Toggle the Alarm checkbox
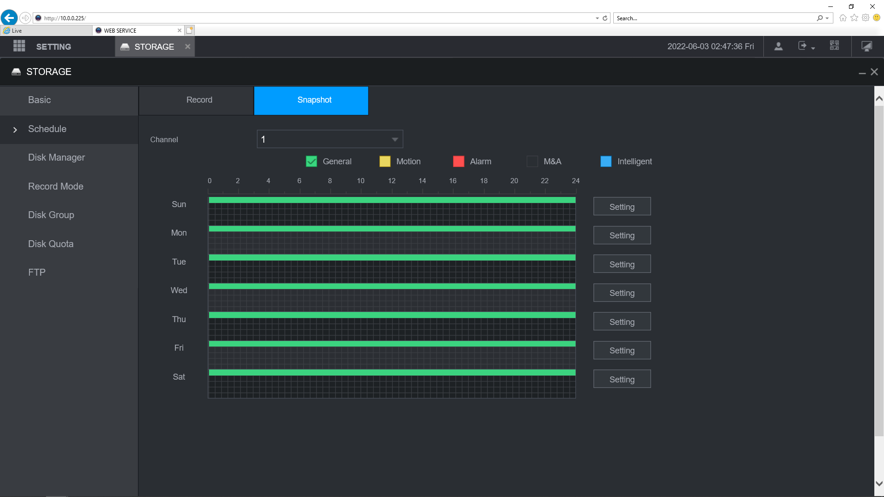This screenshot has height=497, width=884. point(459,162)
